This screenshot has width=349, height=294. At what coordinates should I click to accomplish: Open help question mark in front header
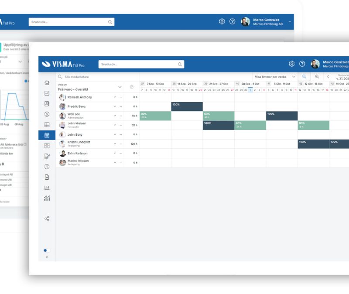pyautogui.click(x=302, y=64)
